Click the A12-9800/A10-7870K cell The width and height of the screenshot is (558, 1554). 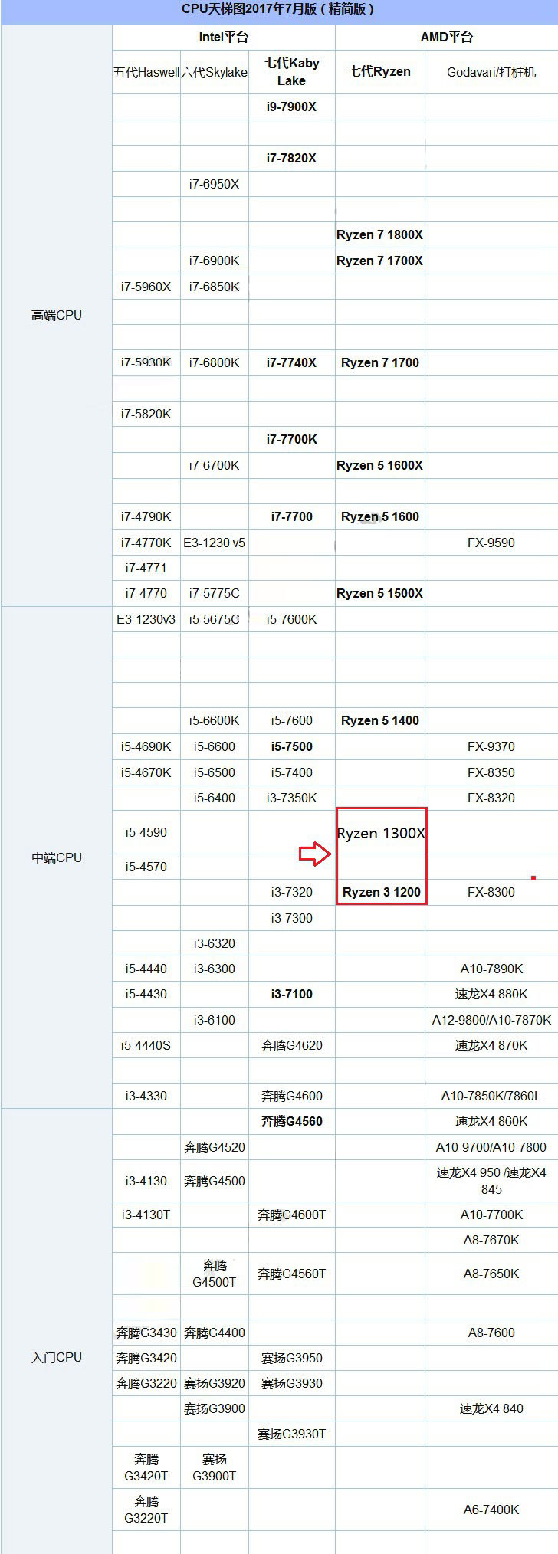coord(491,1020)
